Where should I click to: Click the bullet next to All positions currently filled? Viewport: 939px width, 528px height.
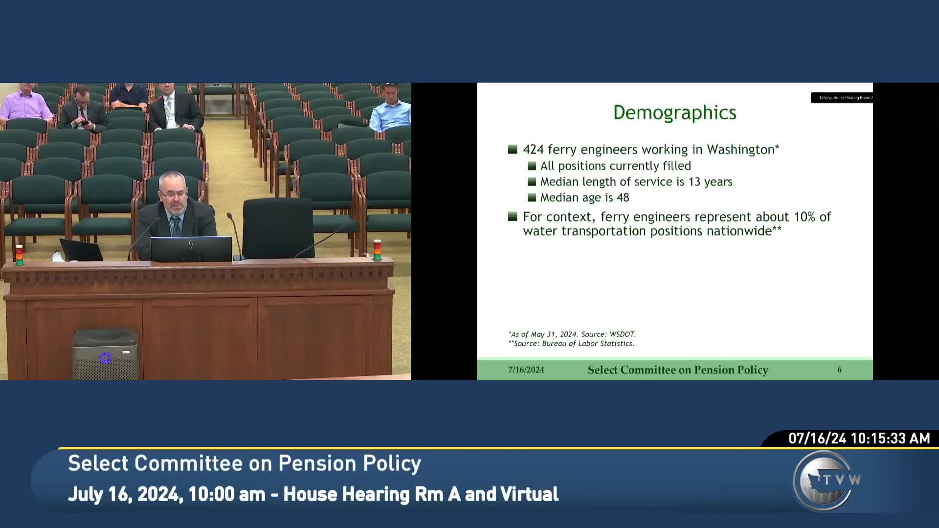pos(532,166)
